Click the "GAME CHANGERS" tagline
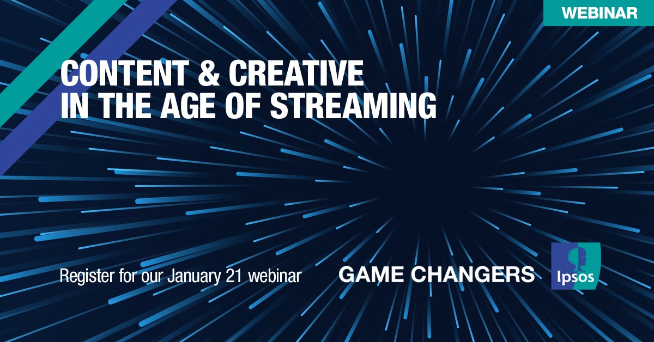The height and width of the screenshot is (342, 654). coord(437,275)
